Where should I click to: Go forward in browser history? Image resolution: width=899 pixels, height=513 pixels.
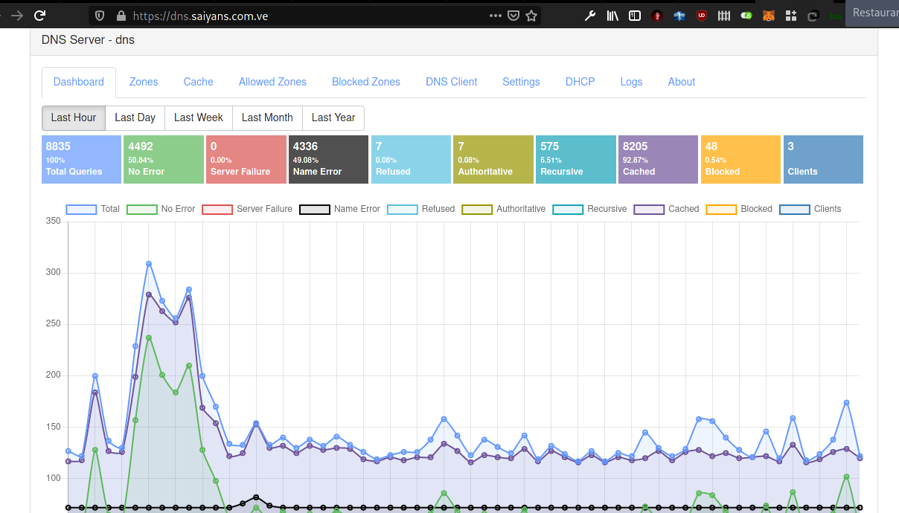click(x=16, y=15)
